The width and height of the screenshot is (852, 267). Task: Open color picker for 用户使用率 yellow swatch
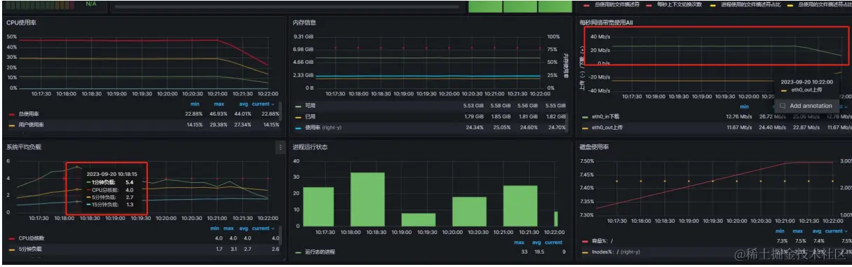[x=12, y=125]
